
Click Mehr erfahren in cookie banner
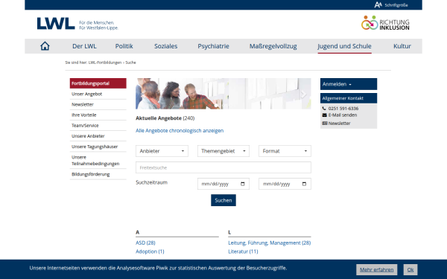coord(376,269)
